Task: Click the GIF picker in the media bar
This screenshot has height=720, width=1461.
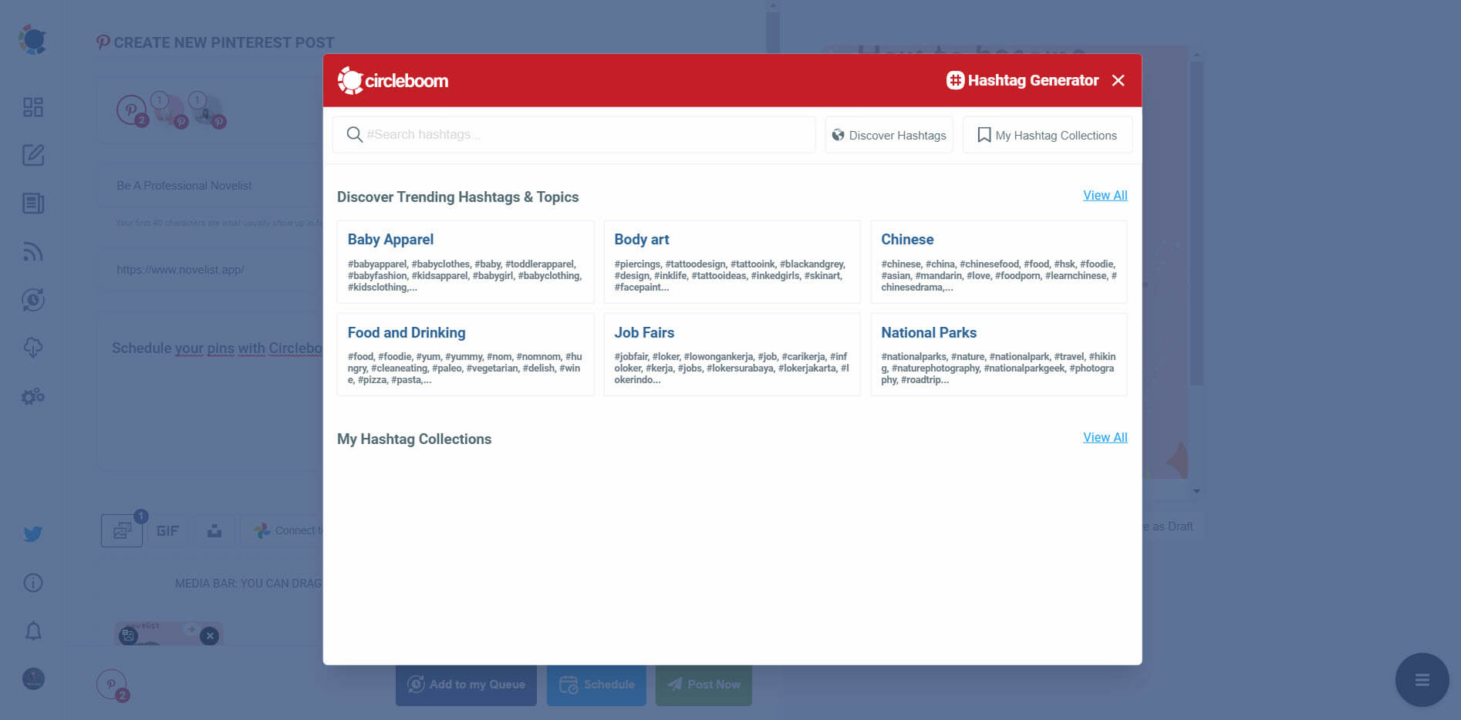Action: [x=167, y=530]
